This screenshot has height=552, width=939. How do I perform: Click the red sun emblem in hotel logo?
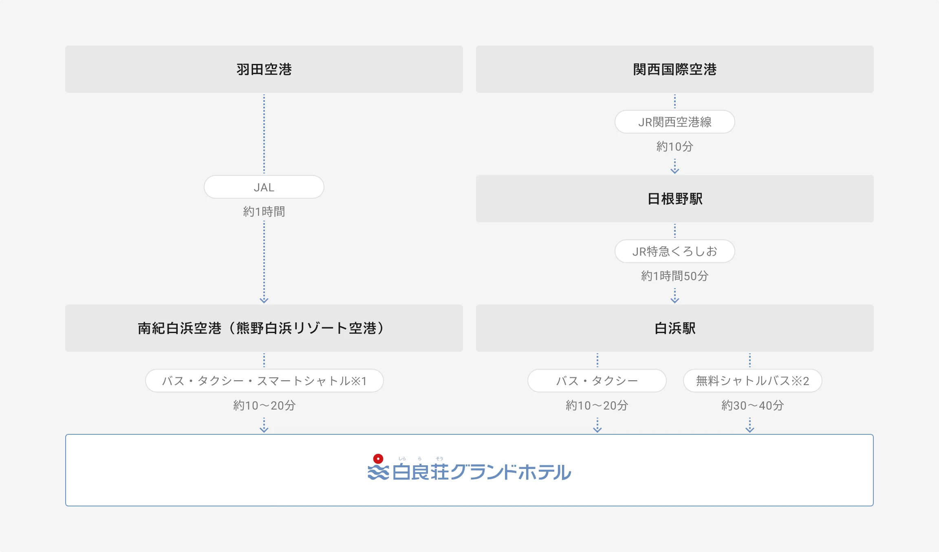coord(378,459)
